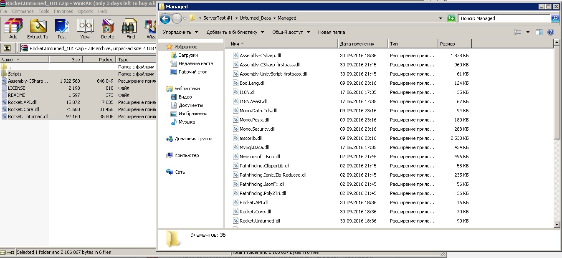Run Test on the archive in WinRAR
The width and height of the screenshot is (562, 258).
(62, 29)
